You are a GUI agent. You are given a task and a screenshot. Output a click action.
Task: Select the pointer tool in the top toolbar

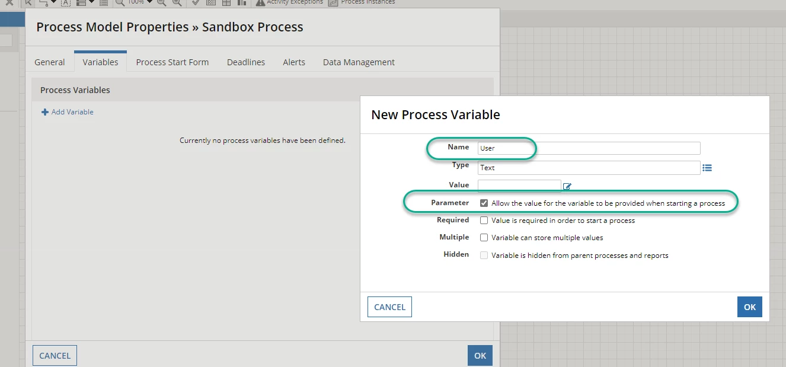pos(28,2)
